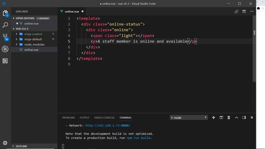The height and width of the screenshot is (149, 265).
Task: Click line number 9 in gutter
Action: coord(69,65)
